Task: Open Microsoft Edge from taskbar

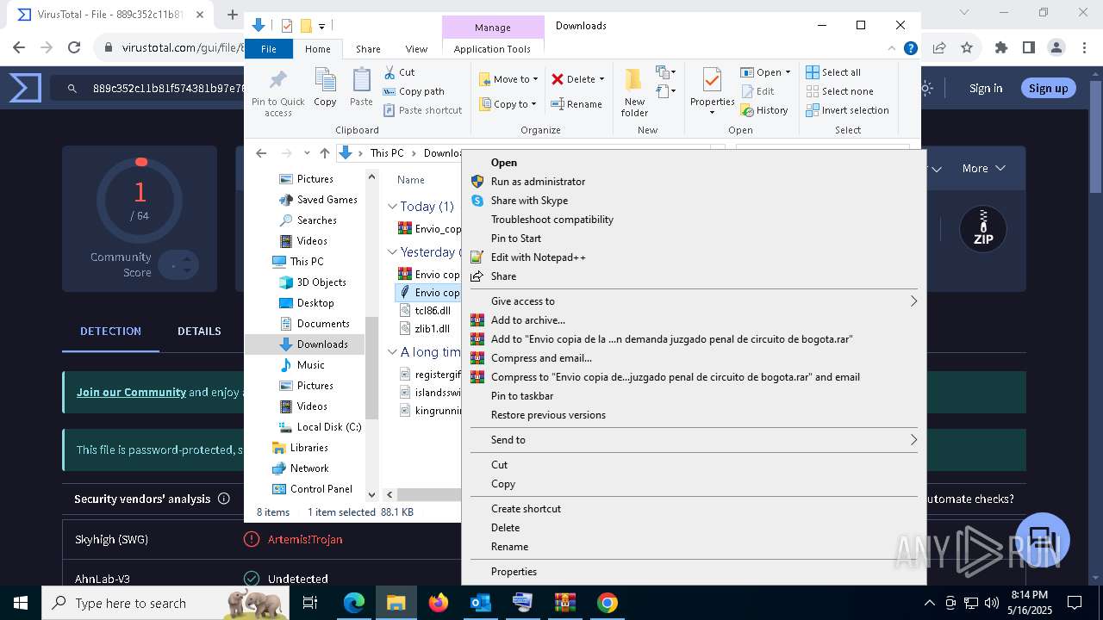Action: 354,603
